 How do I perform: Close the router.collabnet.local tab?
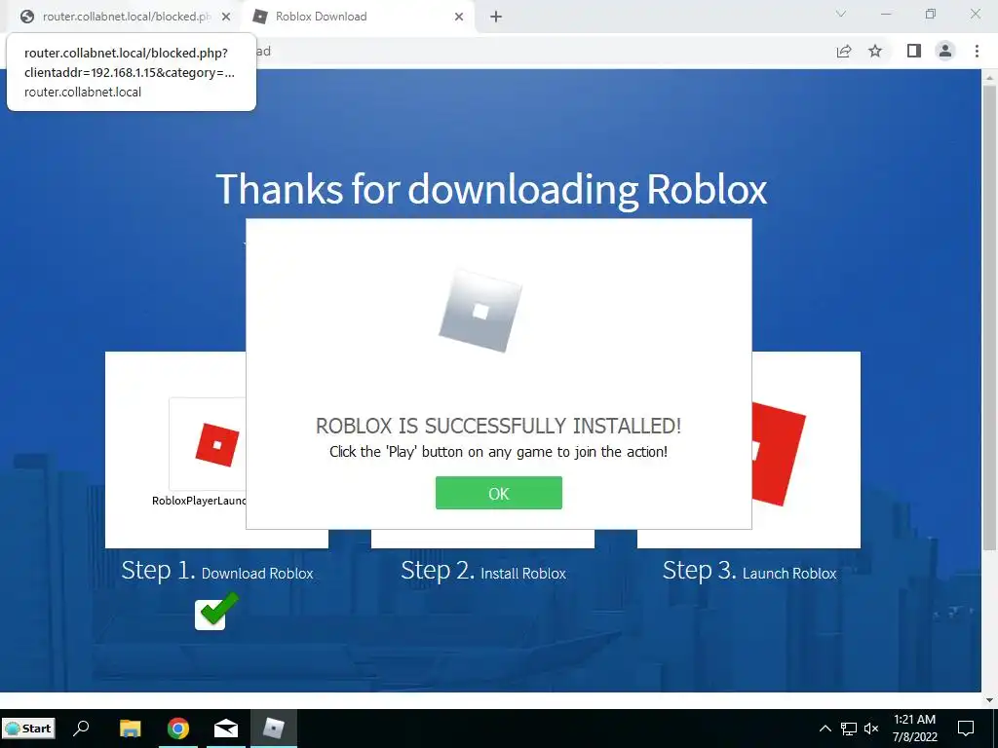(x=226, y=17)
